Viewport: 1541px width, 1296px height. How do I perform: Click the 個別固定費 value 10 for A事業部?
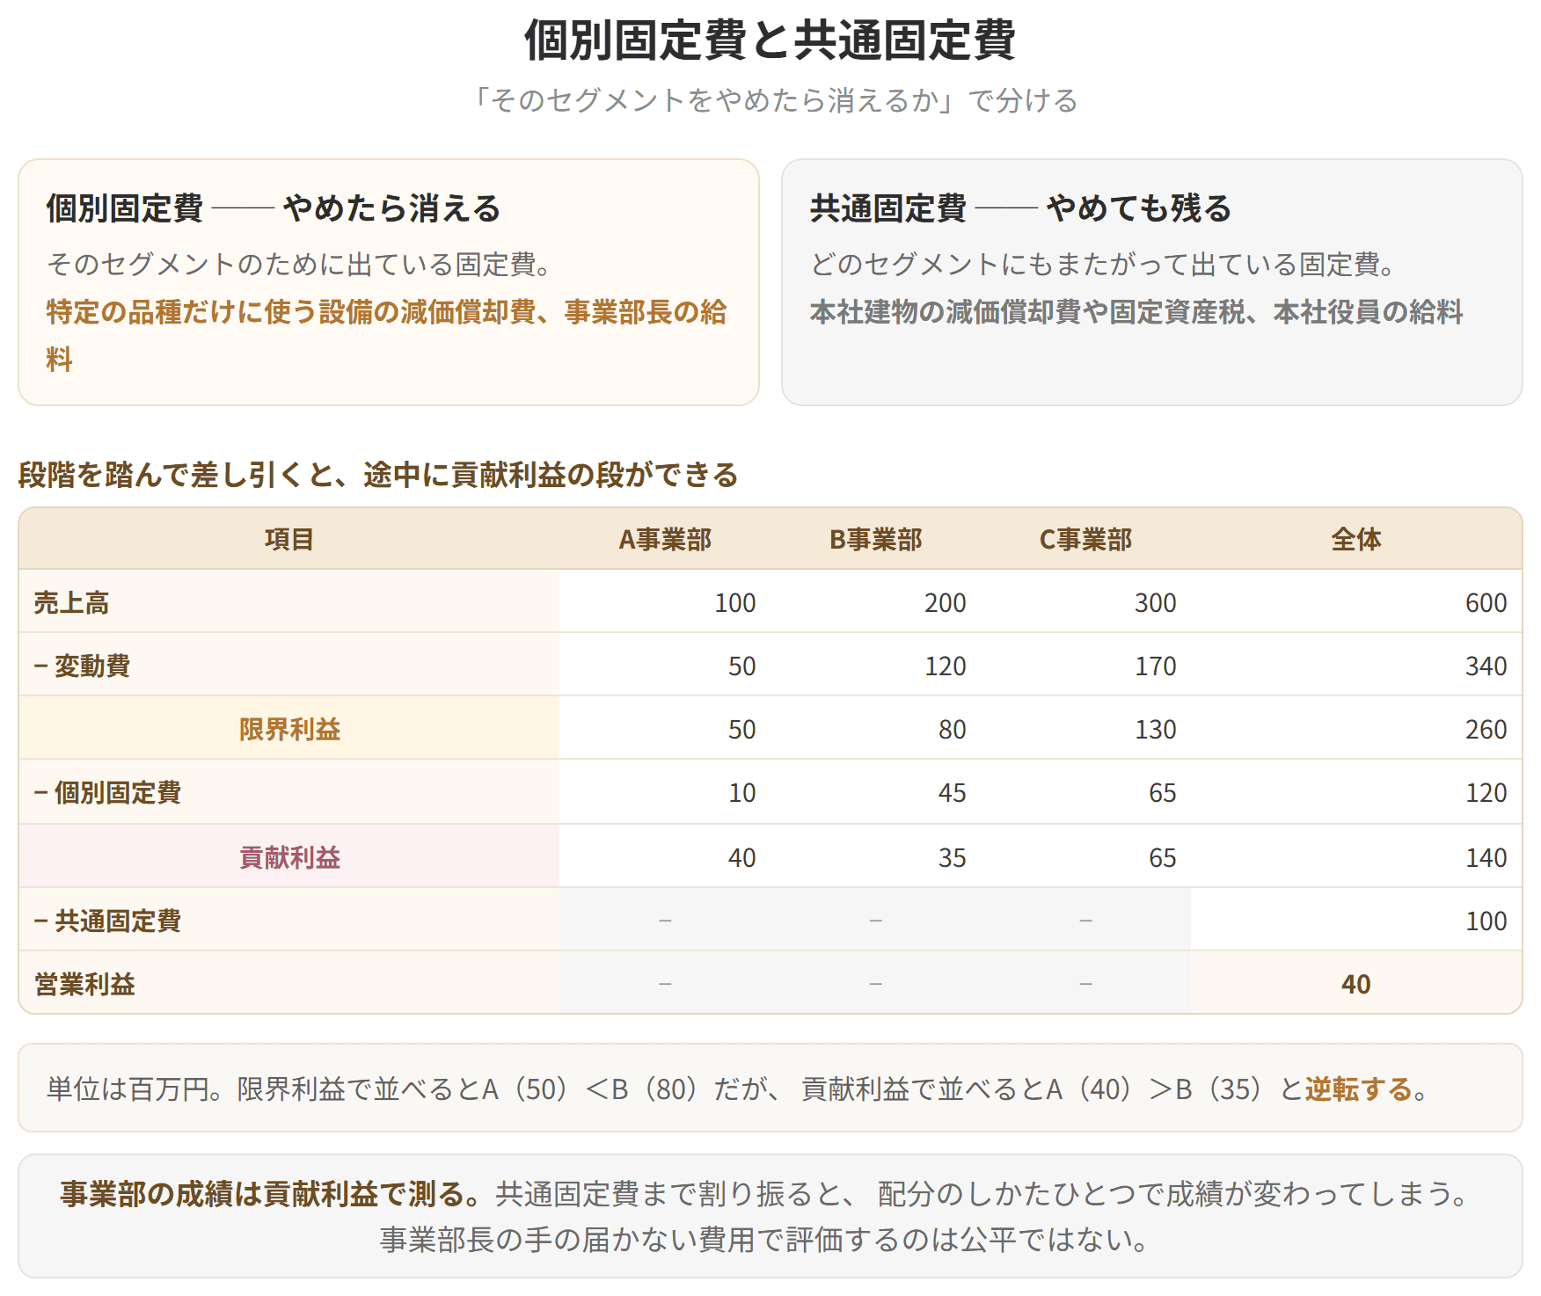(741, 792)
